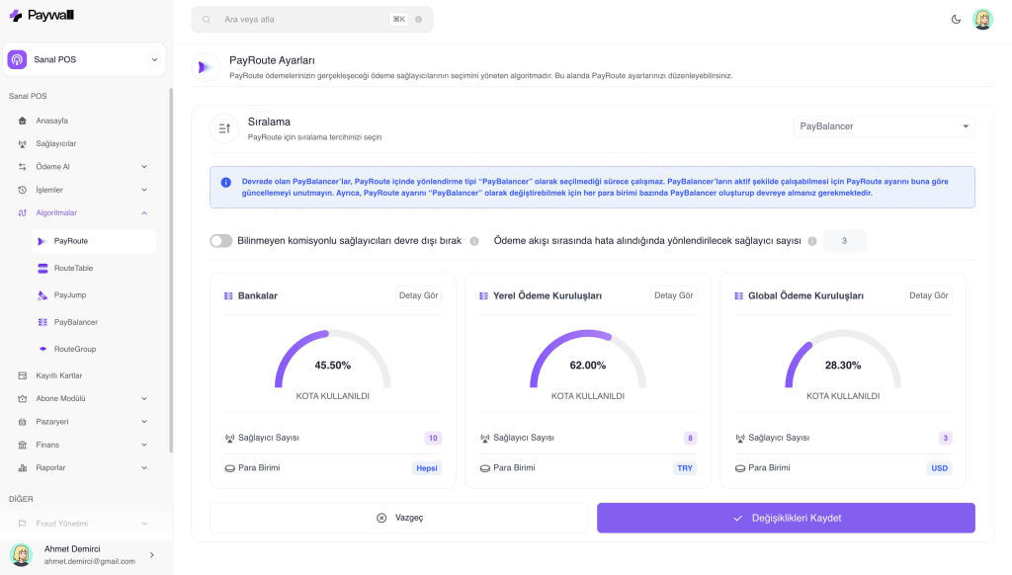Expand the Ödeme Al submenu

[x=144, y=166]
